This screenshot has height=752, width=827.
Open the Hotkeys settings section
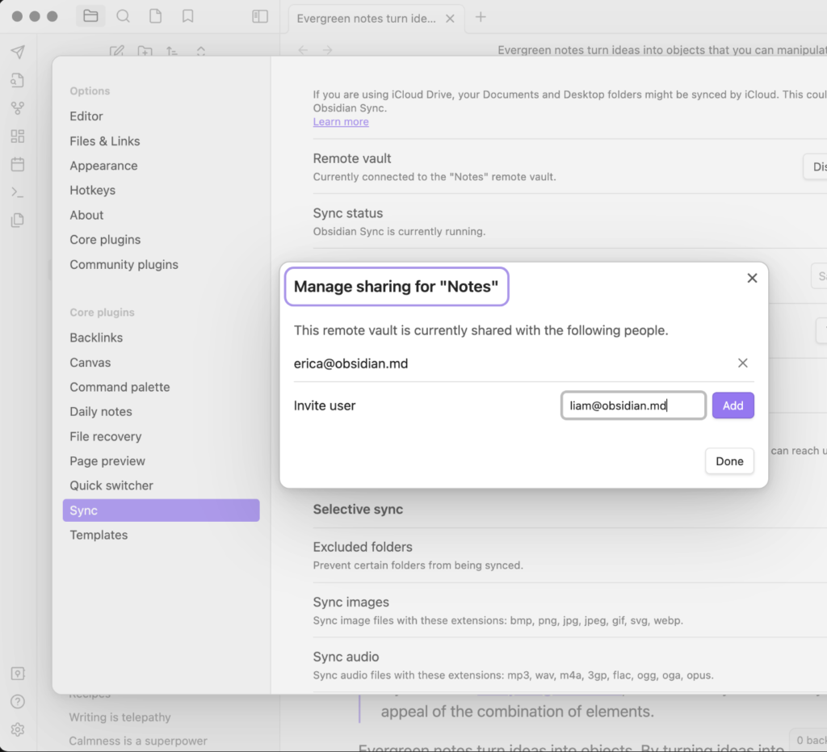coord(93,190)
